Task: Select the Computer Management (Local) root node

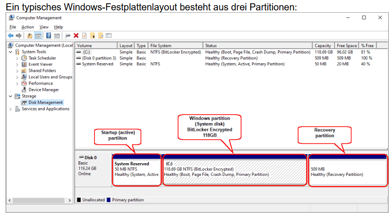Action: [x=44, y=45]
